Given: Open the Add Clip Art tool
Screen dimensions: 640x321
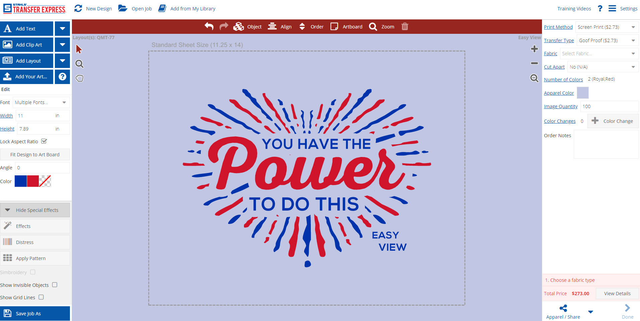Looking at the screenshot, I should pyautogui.click(x=27, y=45).
